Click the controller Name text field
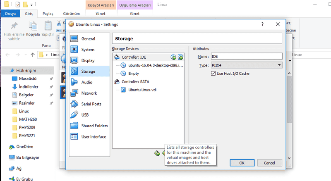Screen dimensions: 331x181 (x=246, y=57)
